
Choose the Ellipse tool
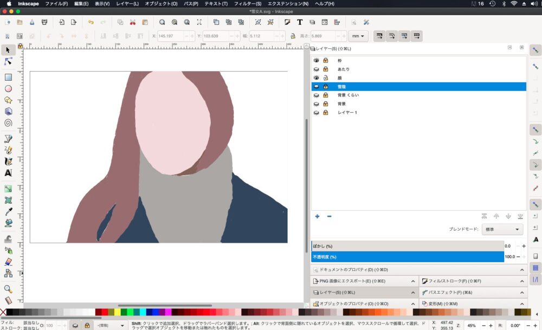point(8,88)
